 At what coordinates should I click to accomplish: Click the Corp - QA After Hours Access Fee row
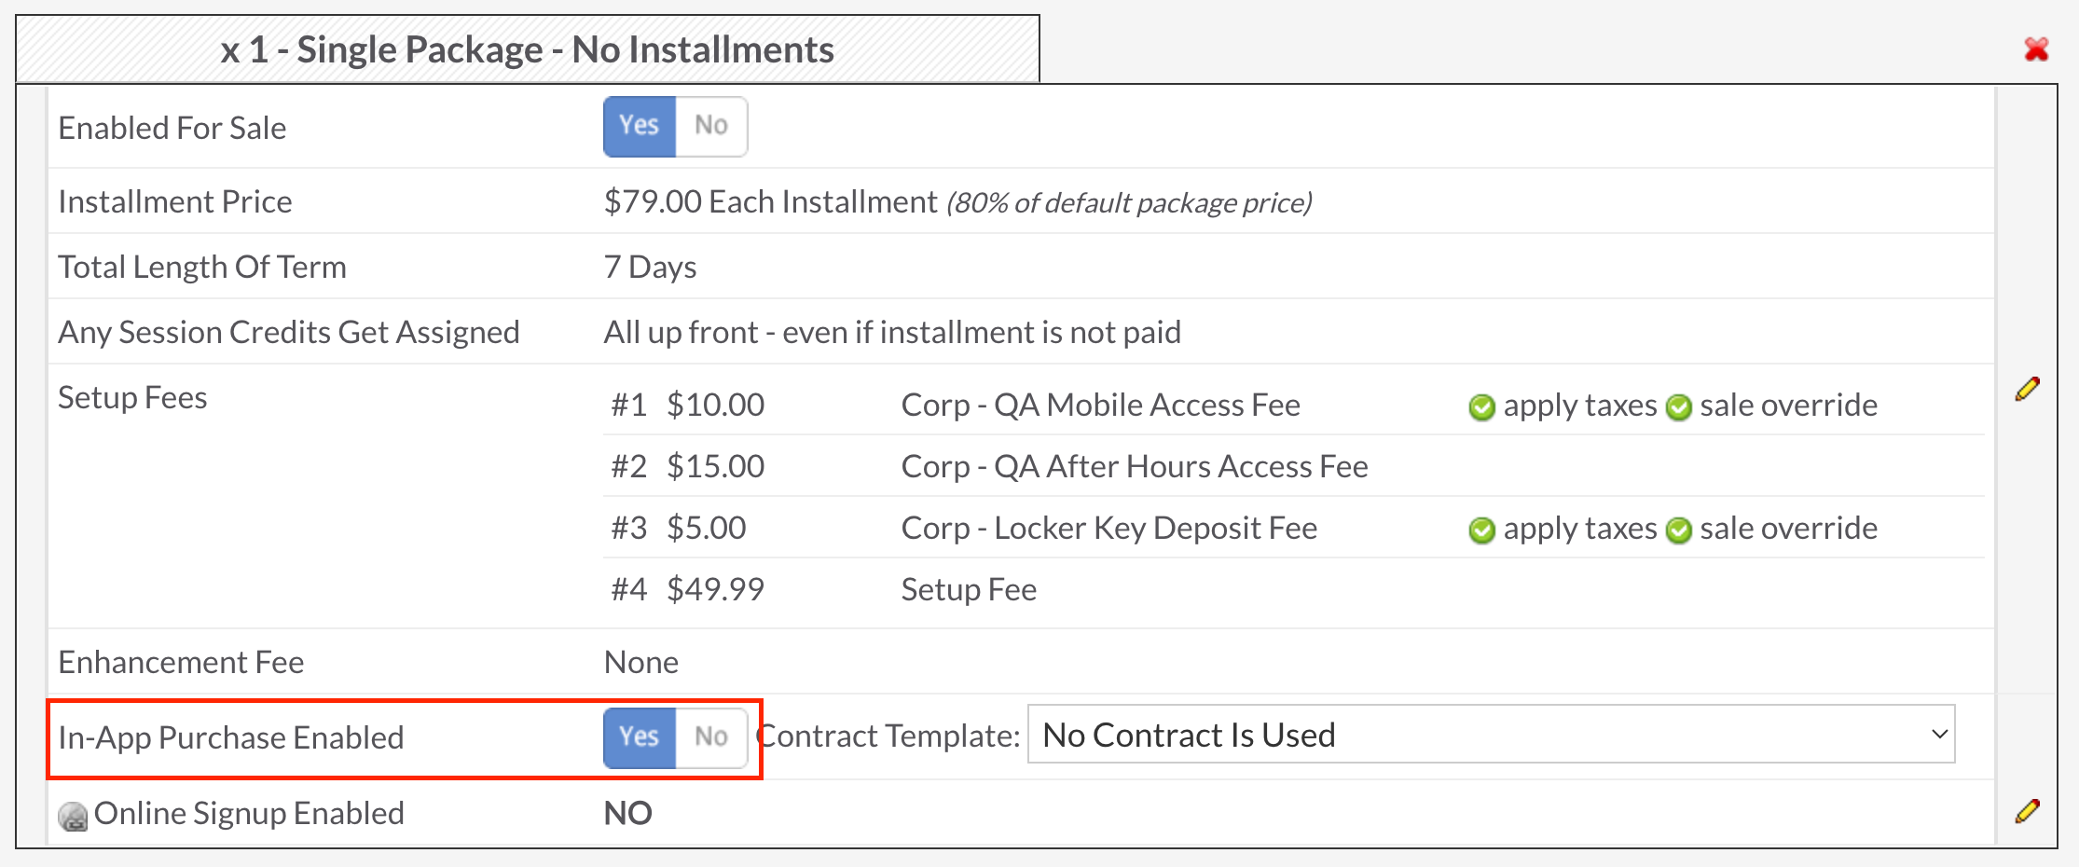pos(1134,466)
